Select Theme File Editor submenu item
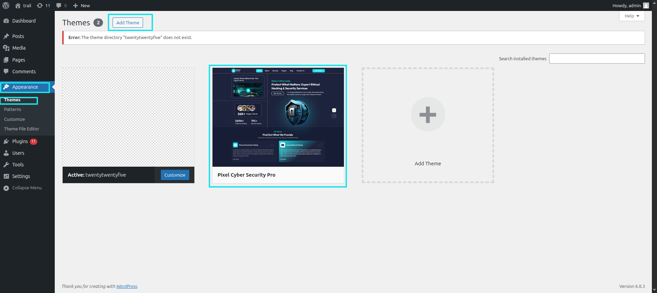 point(22,129)
